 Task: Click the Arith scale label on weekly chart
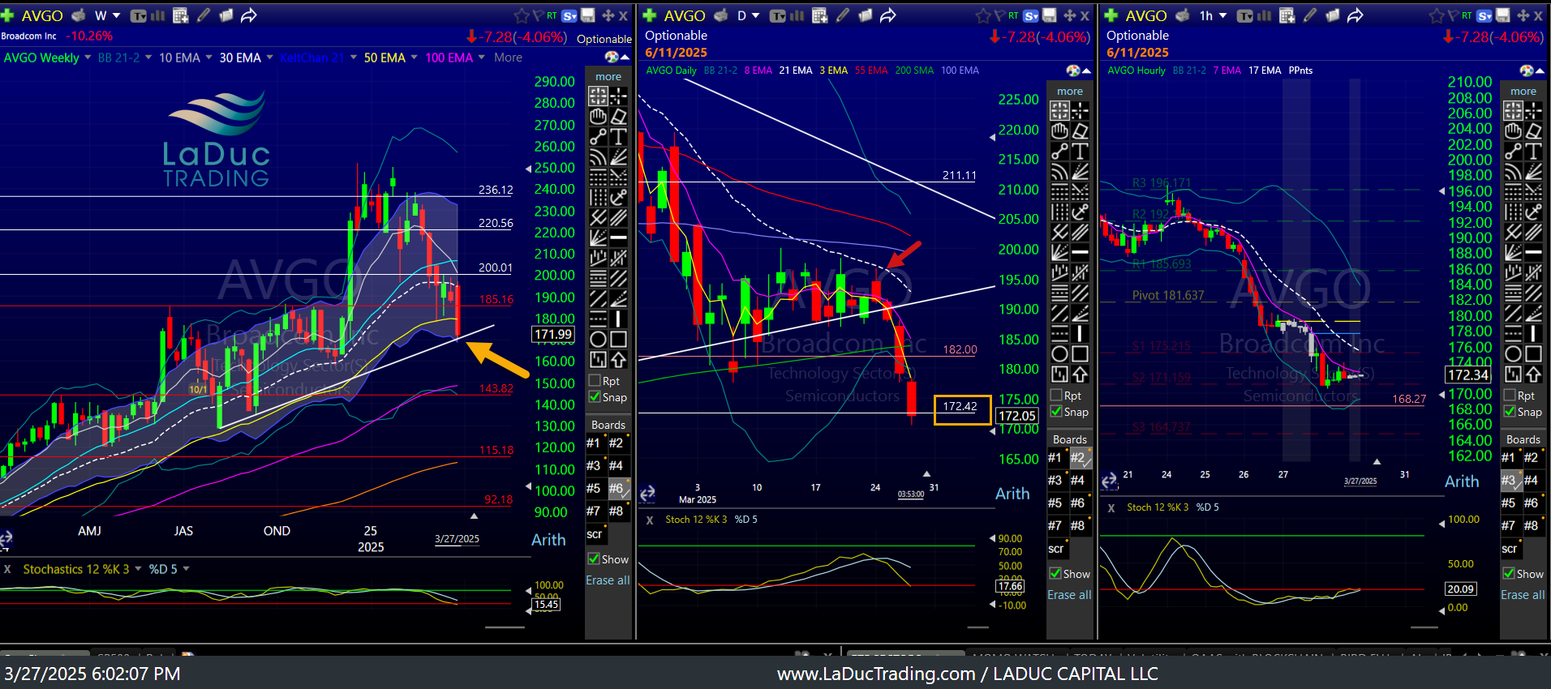coord(548,540)
